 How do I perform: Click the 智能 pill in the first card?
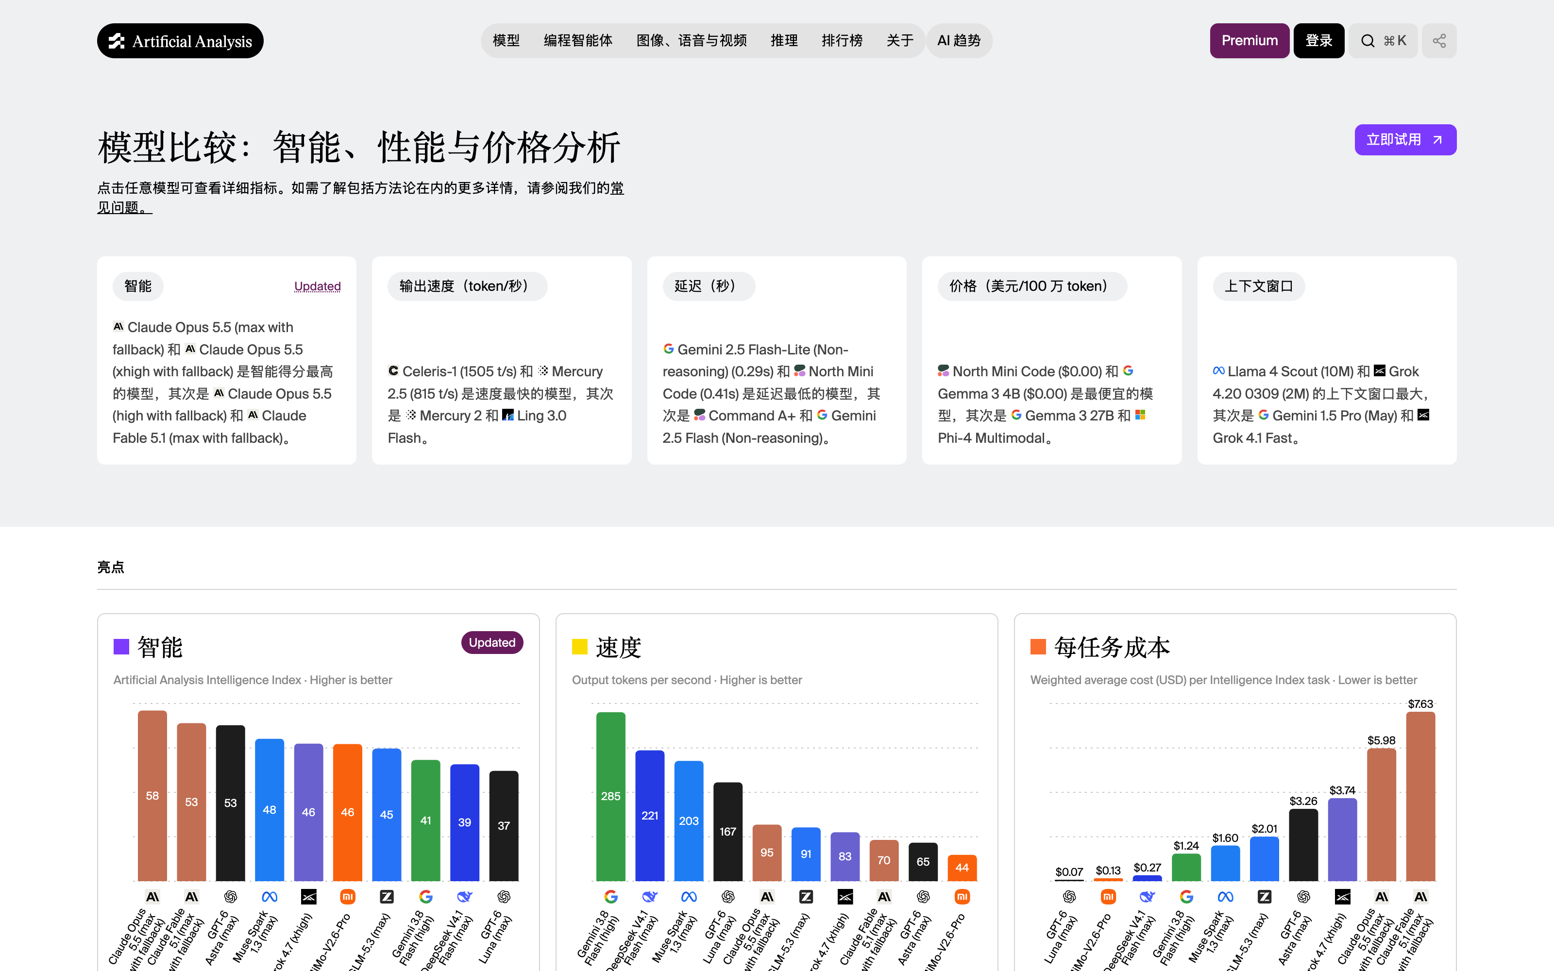point(138,286)
